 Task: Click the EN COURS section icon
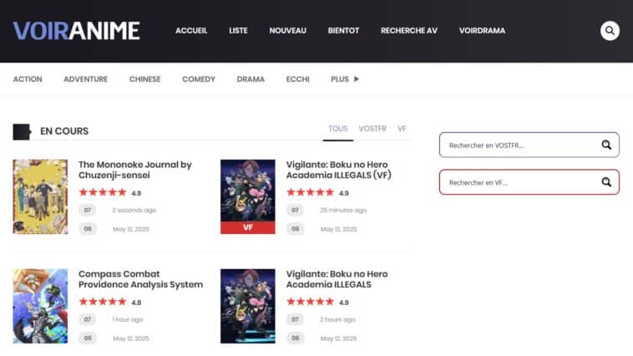pyautogui.click(x=22, y=131)
